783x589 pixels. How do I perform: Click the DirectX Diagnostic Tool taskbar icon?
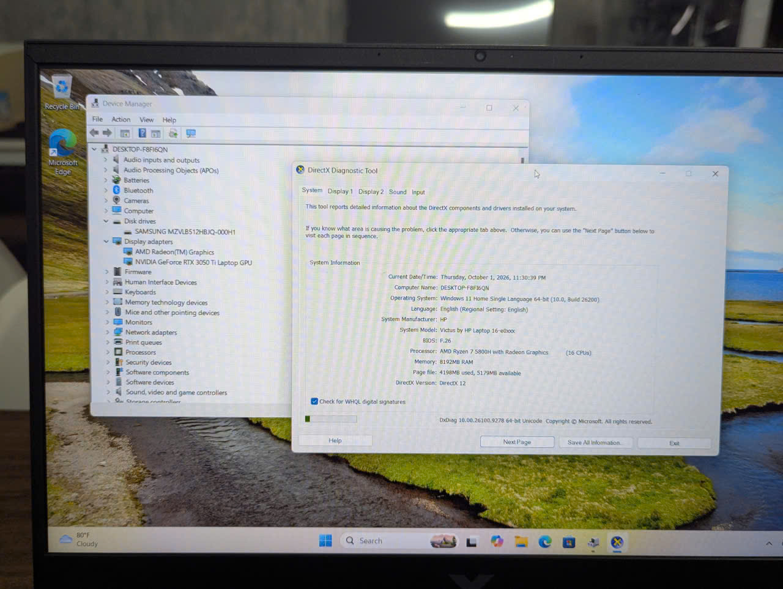coord(617,543)
